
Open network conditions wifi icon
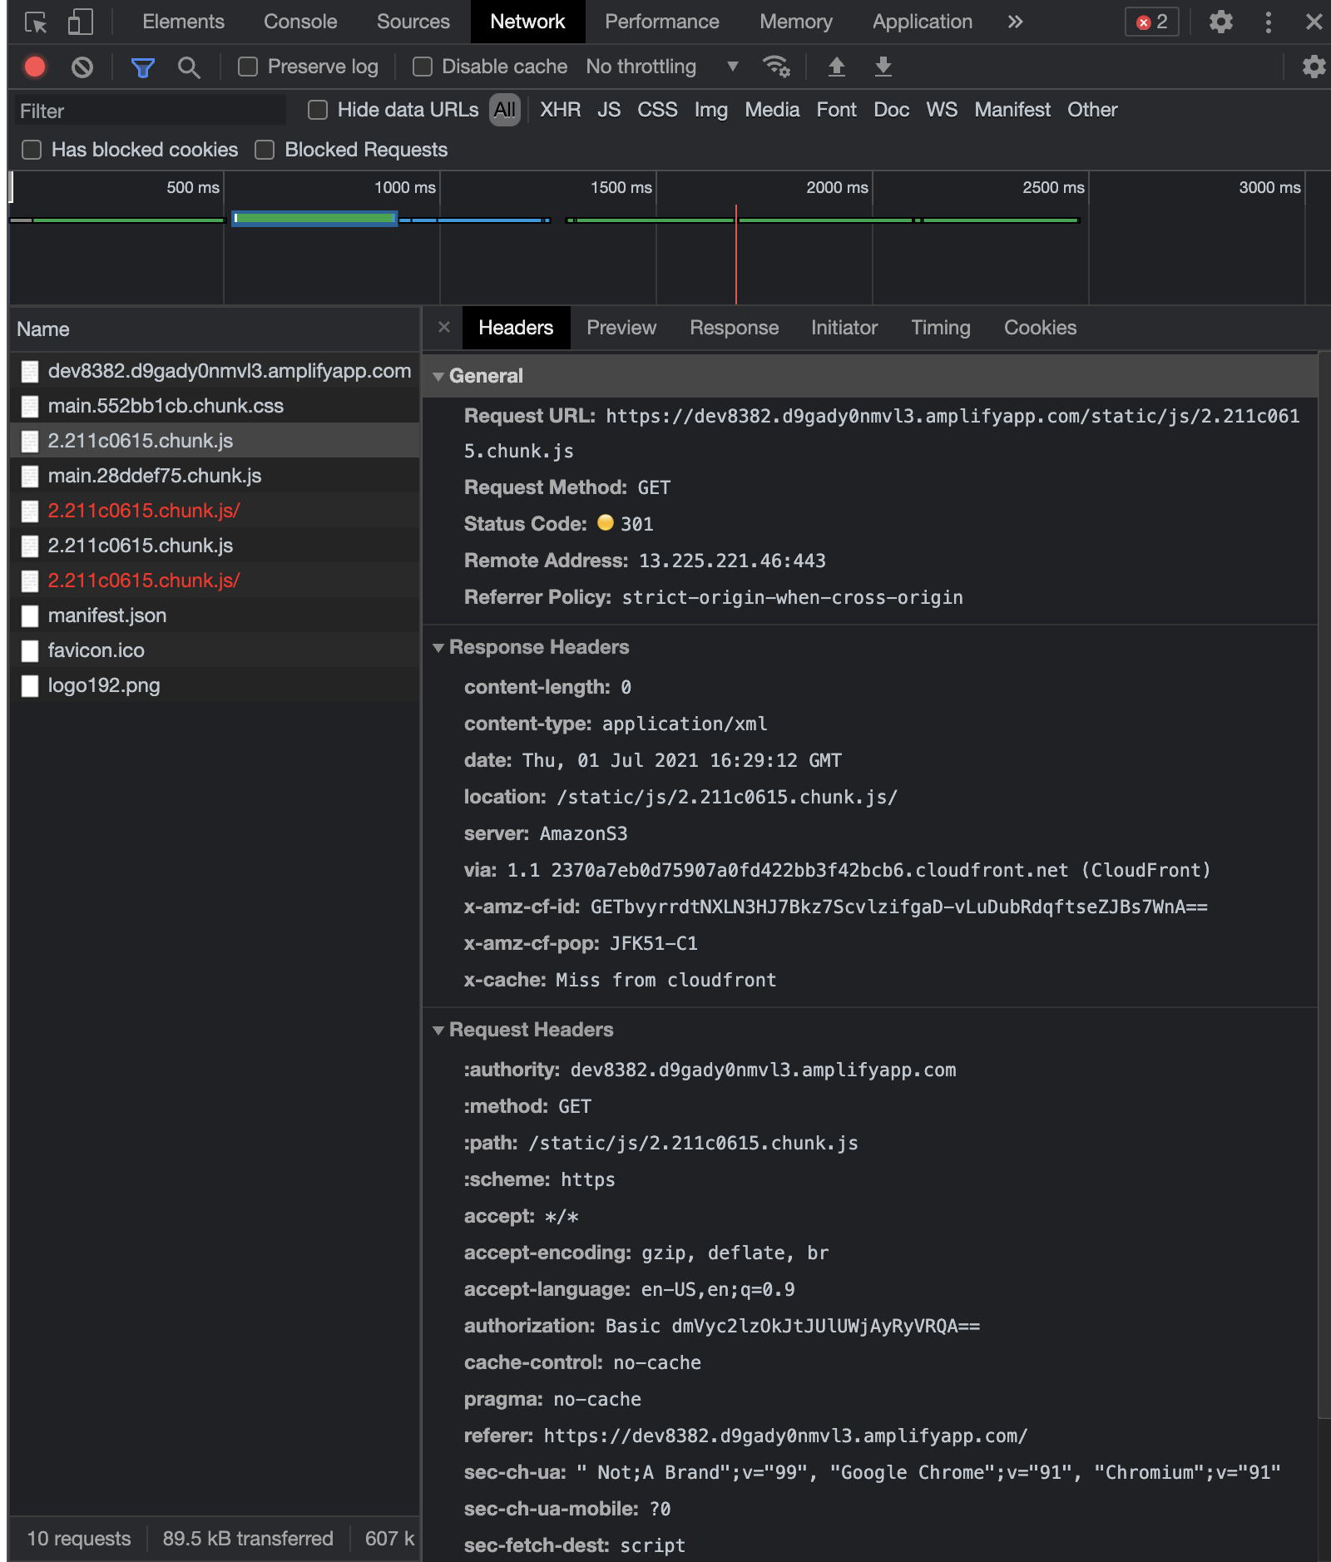[776, 67]
